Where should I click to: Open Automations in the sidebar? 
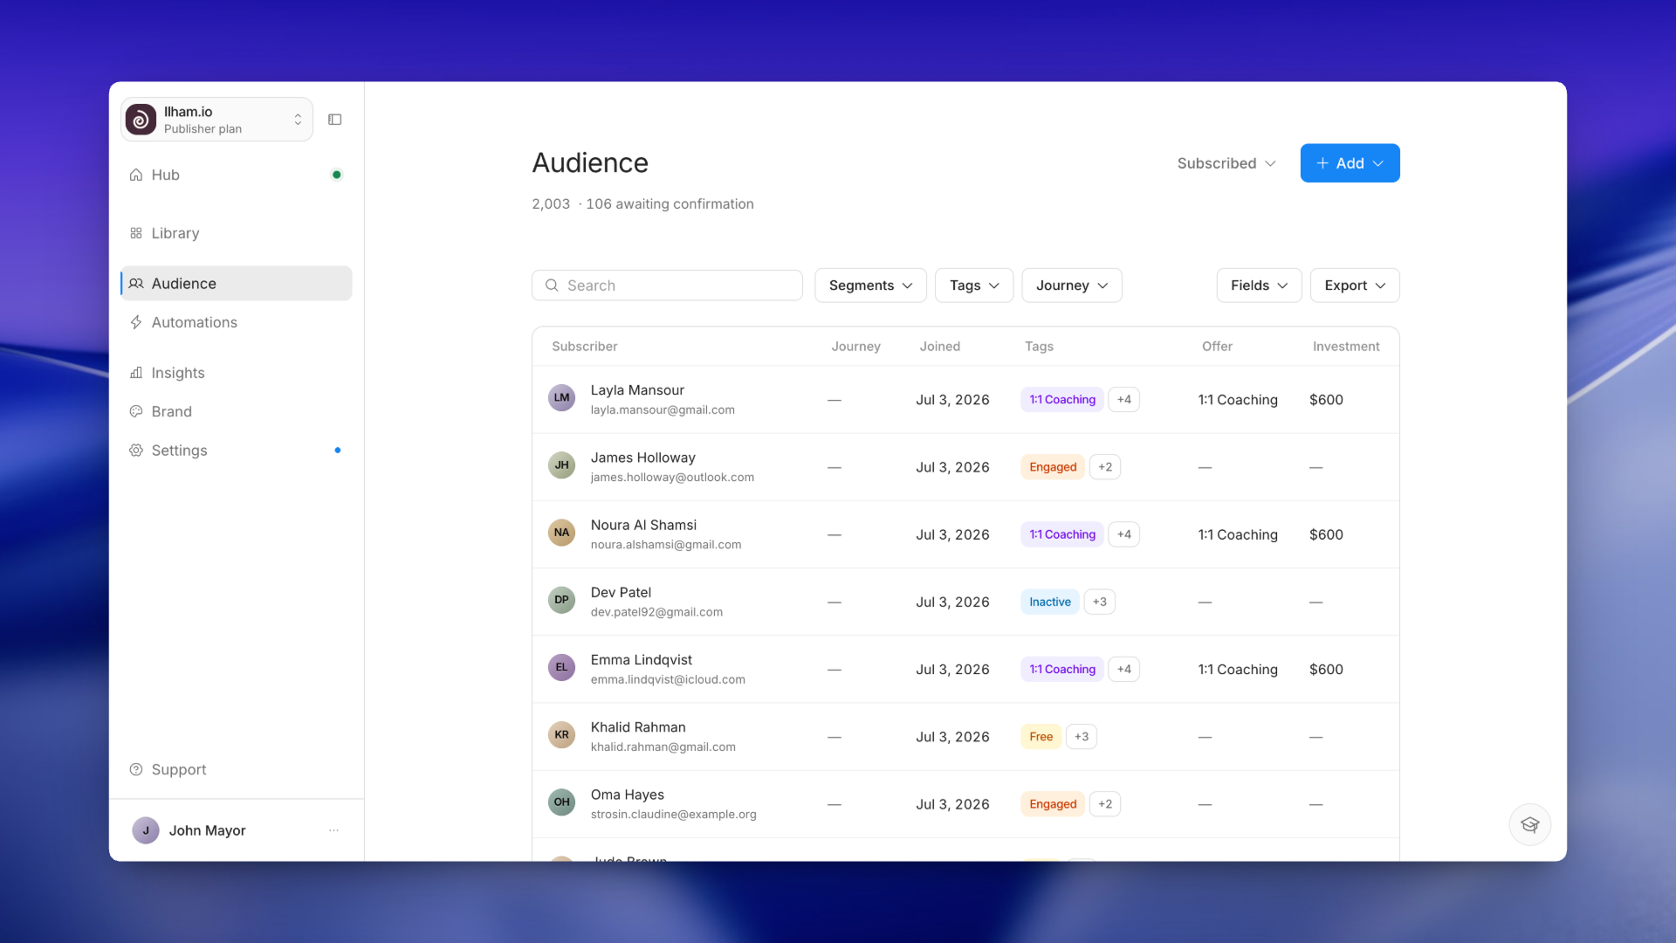pos(237,322)
